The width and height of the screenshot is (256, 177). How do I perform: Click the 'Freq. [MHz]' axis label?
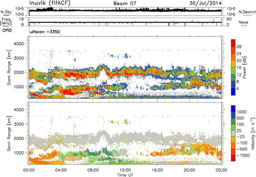click(x=6, y=22)
